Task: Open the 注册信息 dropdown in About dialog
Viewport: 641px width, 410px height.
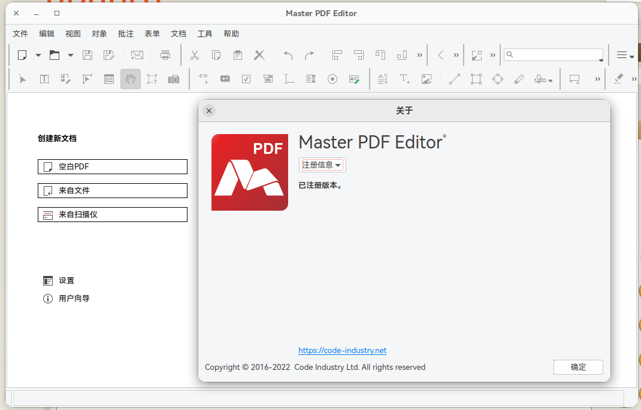Action: coord(322,165)
